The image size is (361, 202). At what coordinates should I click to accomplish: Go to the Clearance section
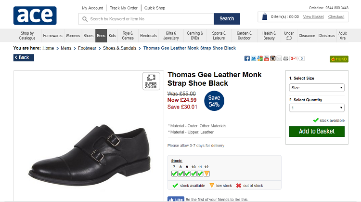point(307,36)
